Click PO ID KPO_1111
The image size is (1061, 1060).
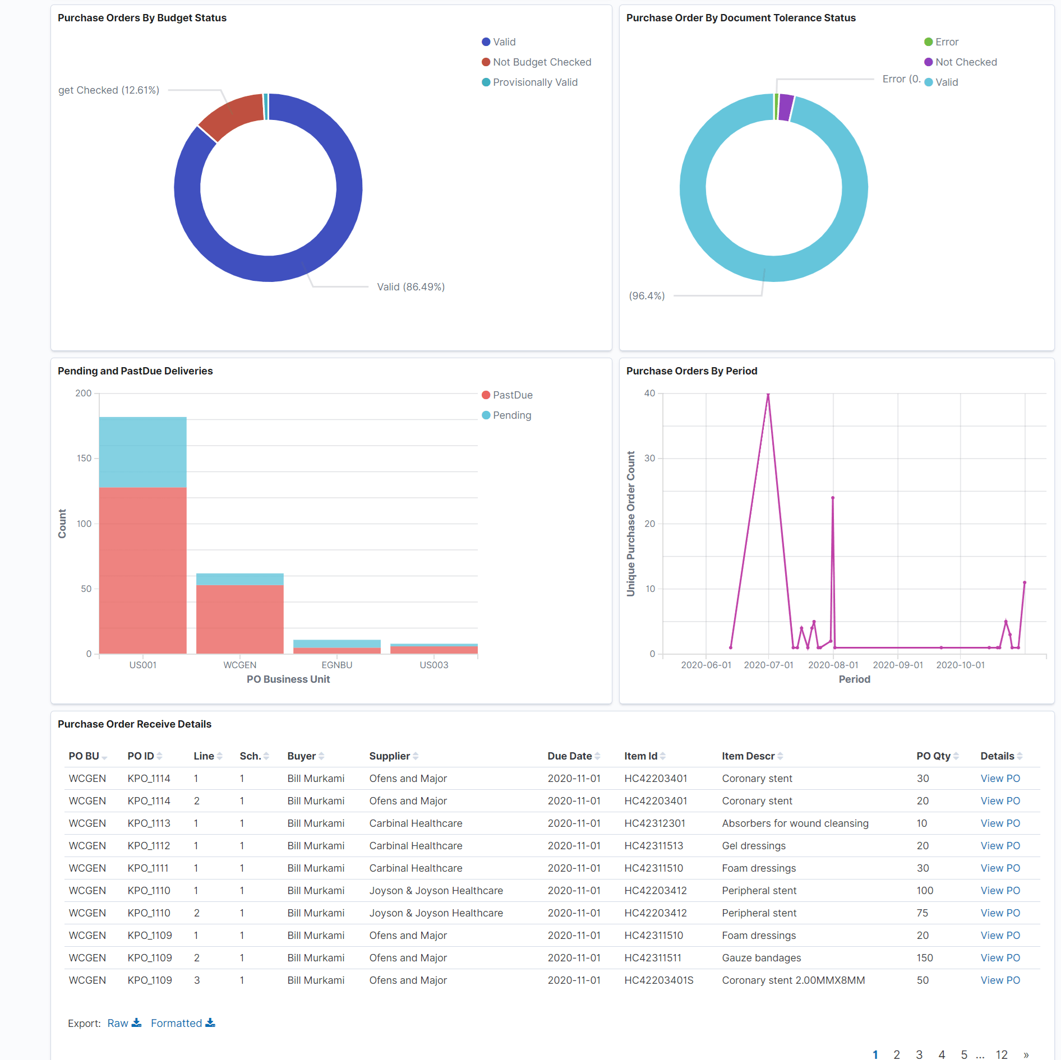coord(148,868)
